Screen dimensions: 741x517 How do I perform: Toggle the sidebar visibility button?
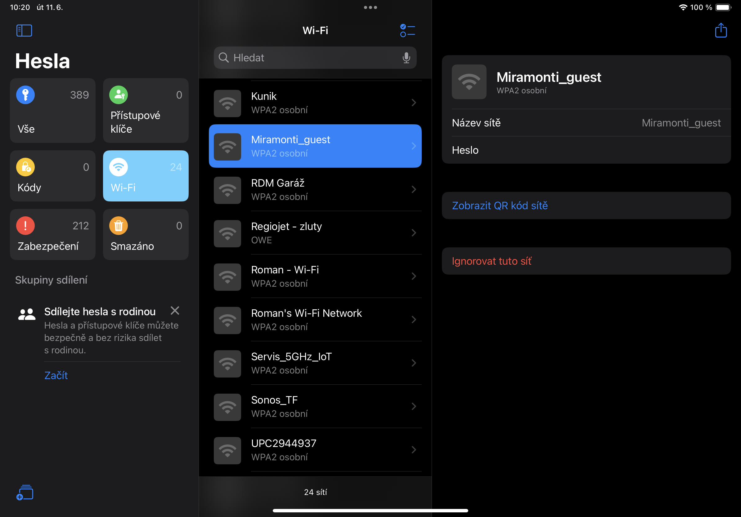point(24,30)
